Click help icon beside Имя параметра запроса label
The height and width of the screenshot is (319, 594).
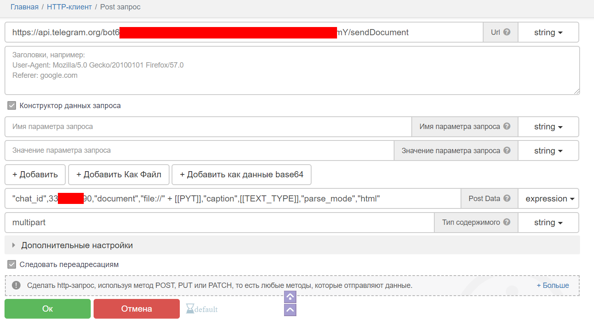(x=507, y=127)
